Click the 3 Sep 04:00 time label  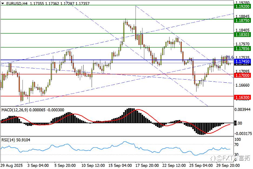[38, 165]
